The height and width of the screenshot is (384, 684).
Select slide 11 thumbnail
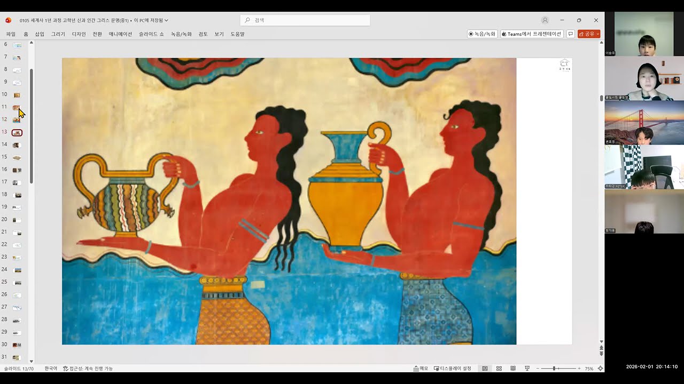tap(17, 107)
